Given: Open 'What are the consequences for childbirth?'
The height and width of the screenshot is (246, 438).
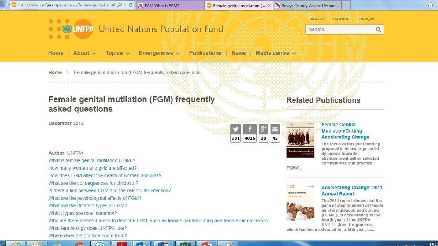Looking at the screenshot, I should point(93,183).
